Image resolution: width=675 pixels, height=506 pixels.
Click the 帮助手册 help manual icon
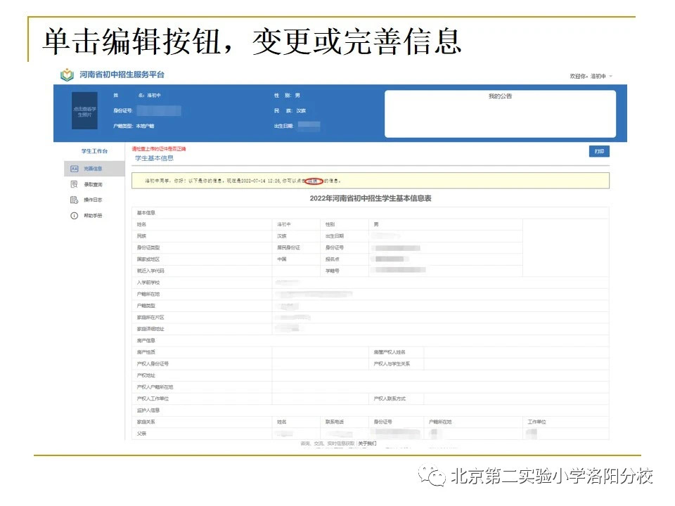74,215
